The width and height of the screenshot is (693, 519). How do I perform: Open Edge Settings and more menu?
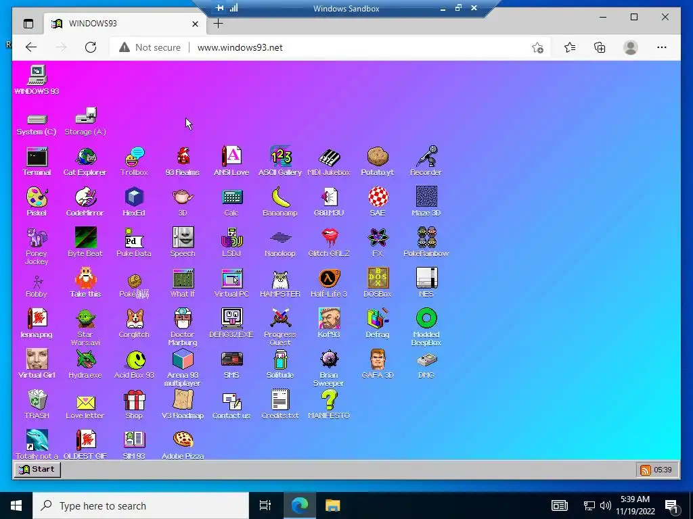(662, 47)
